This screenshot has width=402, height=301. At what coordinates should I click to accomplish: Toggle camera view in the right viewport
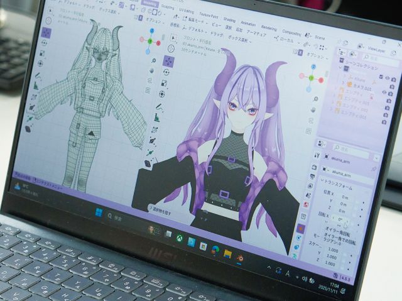[311, 121]
